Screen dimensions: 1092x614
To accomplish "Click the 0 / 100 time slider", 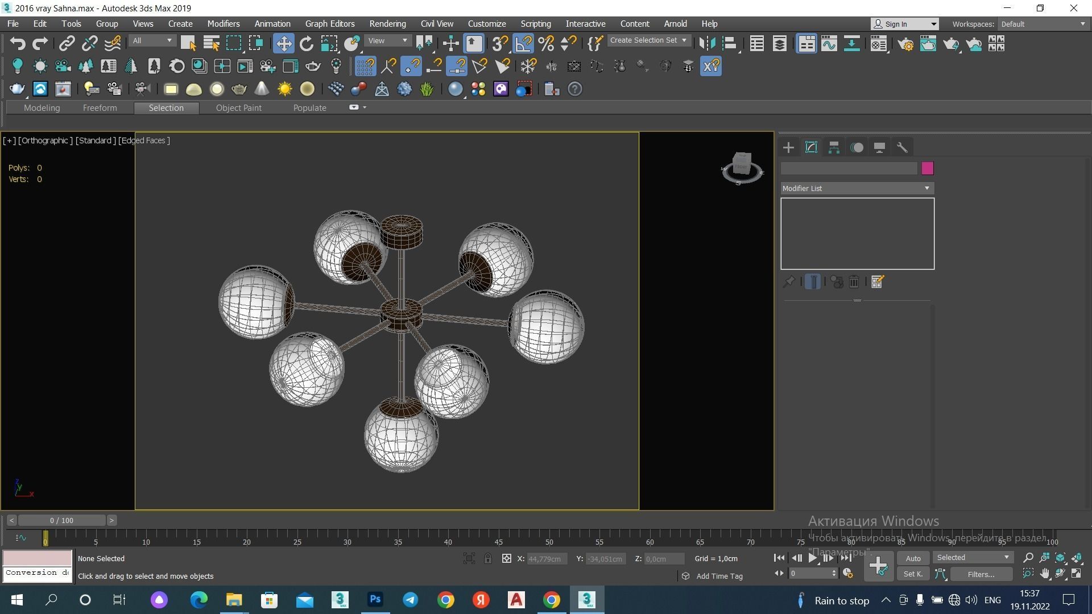I will [61, 520].
